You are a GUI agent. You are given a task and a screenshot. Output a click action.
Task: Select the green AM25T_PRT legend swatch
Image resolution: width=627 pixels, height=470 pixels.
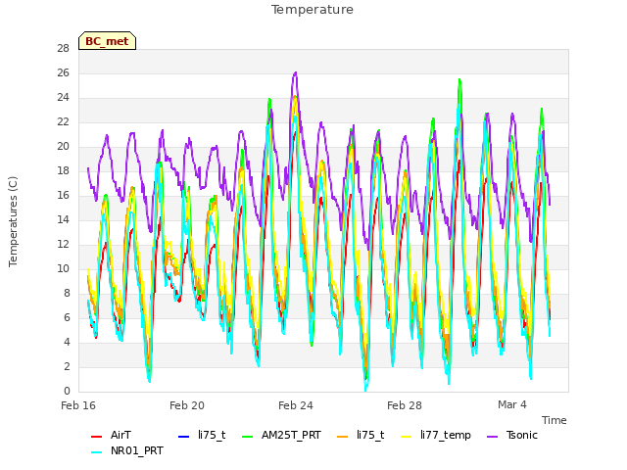[248, 437]
